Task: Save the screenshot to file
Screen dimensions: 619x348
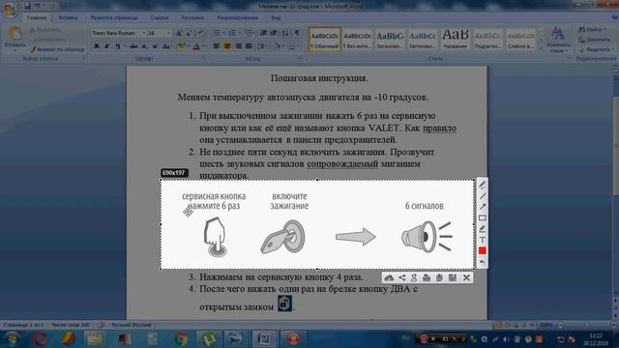Action: click(453, 277)
